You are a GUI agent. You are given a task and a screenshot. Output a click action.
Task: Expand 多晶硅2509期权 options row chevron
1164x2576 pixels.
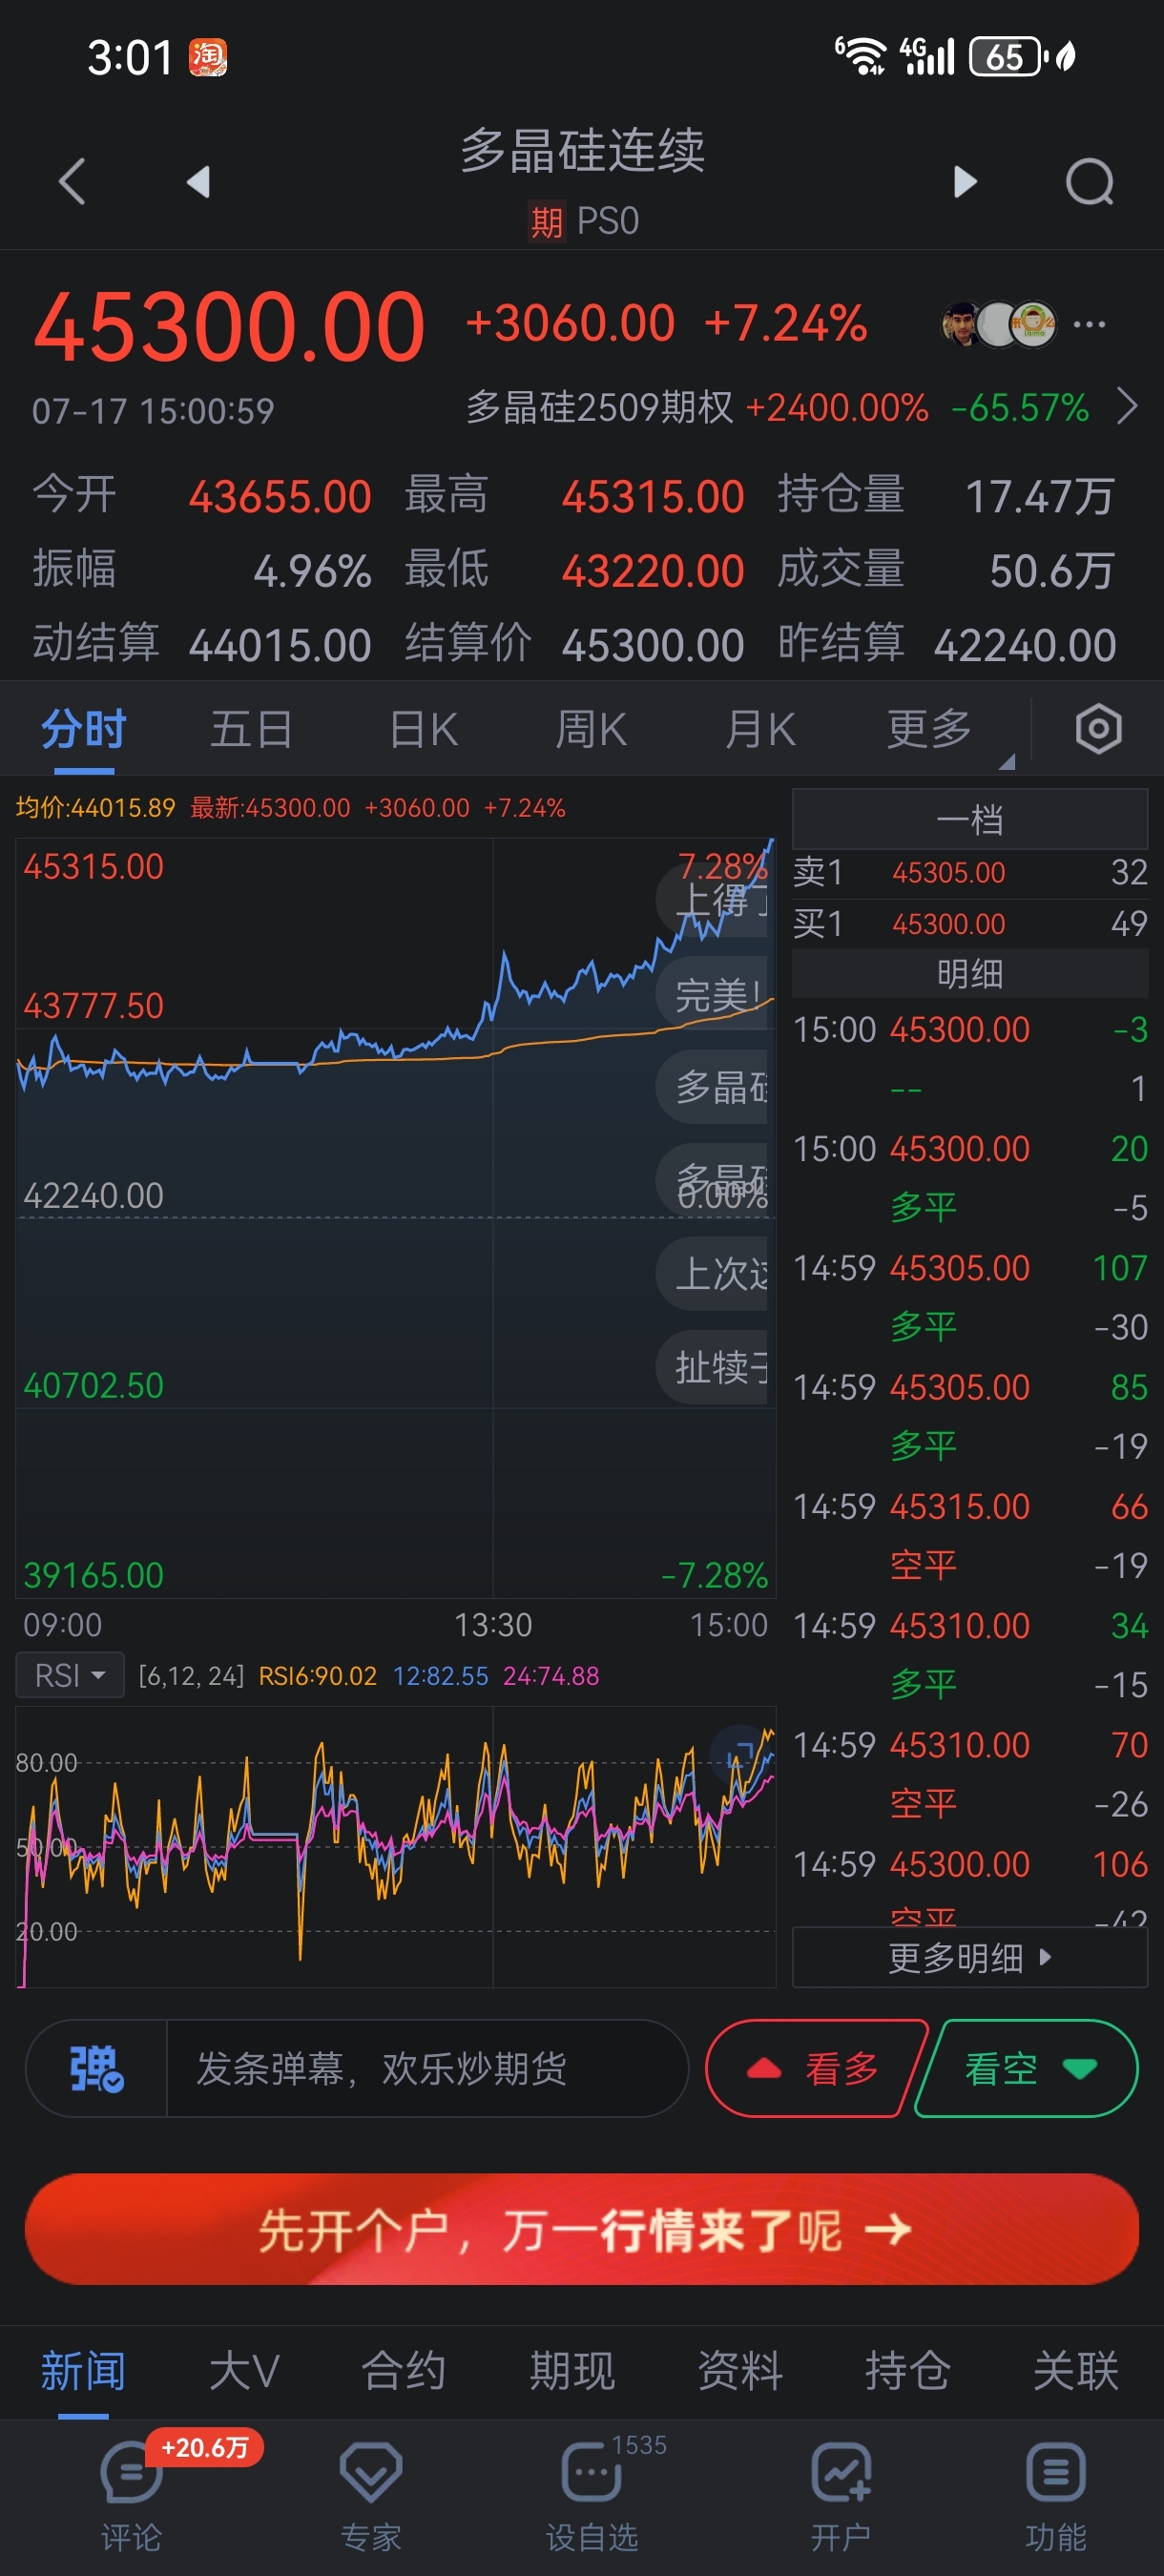1127,407
